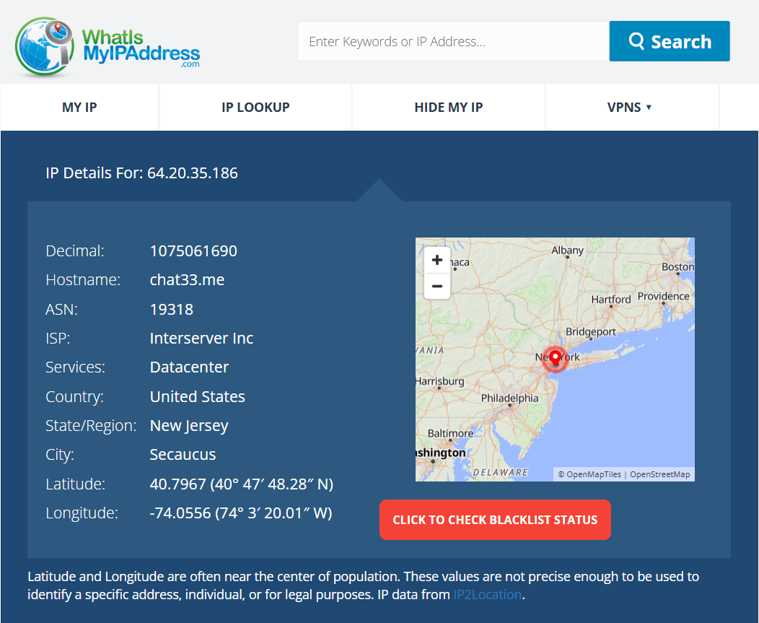This screenshot has height=623, width=759.
Task: Click Bridgeport label on the map
Action: (x=591, y=331)
